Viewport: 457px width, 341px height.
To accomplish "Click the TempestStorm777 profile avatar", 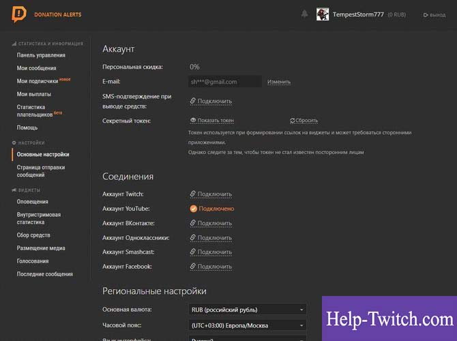I will (323, 14).
